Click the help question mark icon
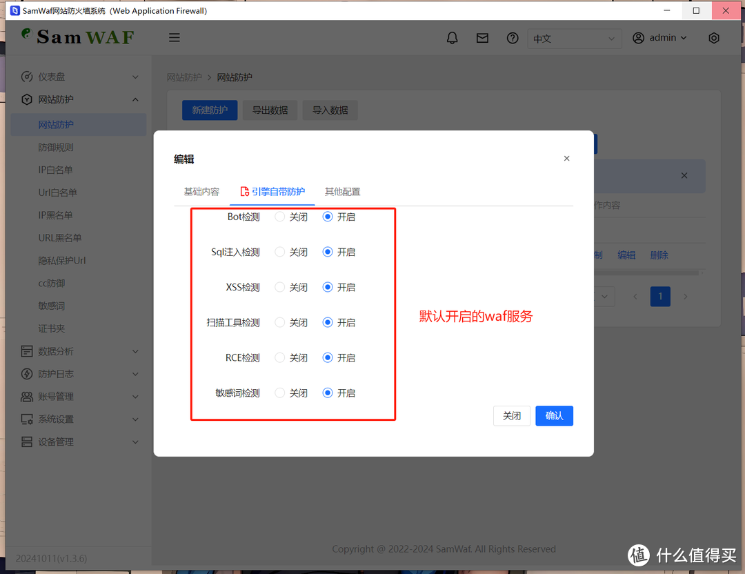Viewport: 745px width, 574px height. point(513,37)
